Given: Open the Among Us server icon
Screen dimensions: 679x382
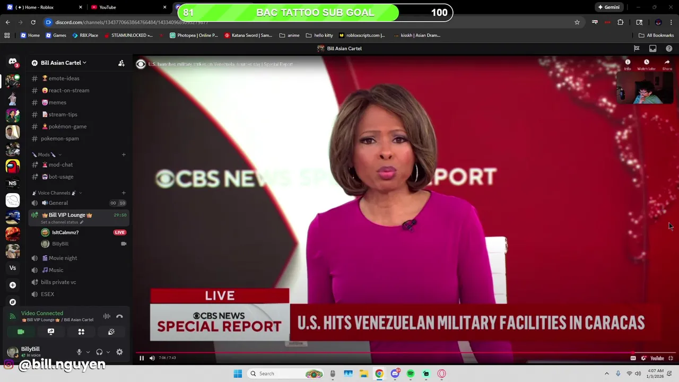Looking at the screenshot, I should (x=13, y=166).
